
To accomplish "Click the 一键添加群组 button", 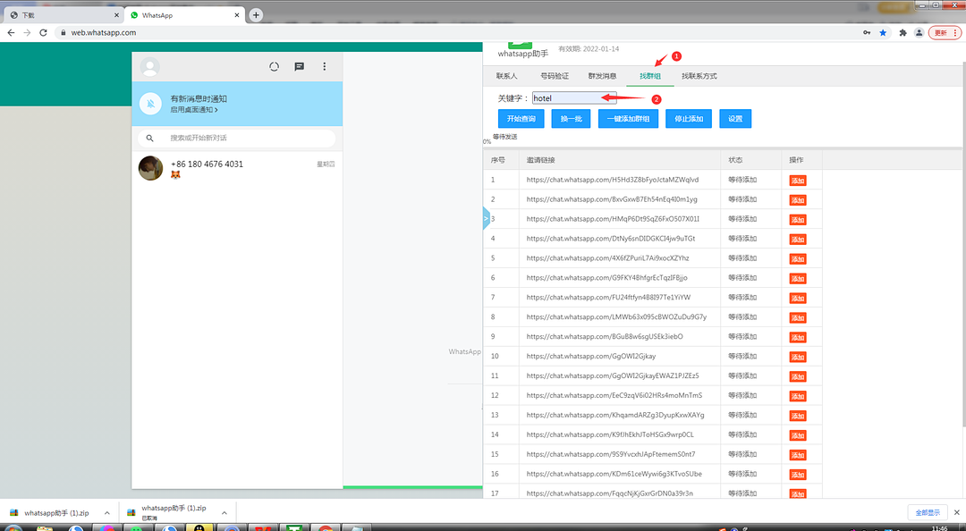I will (x=628, y=119).
